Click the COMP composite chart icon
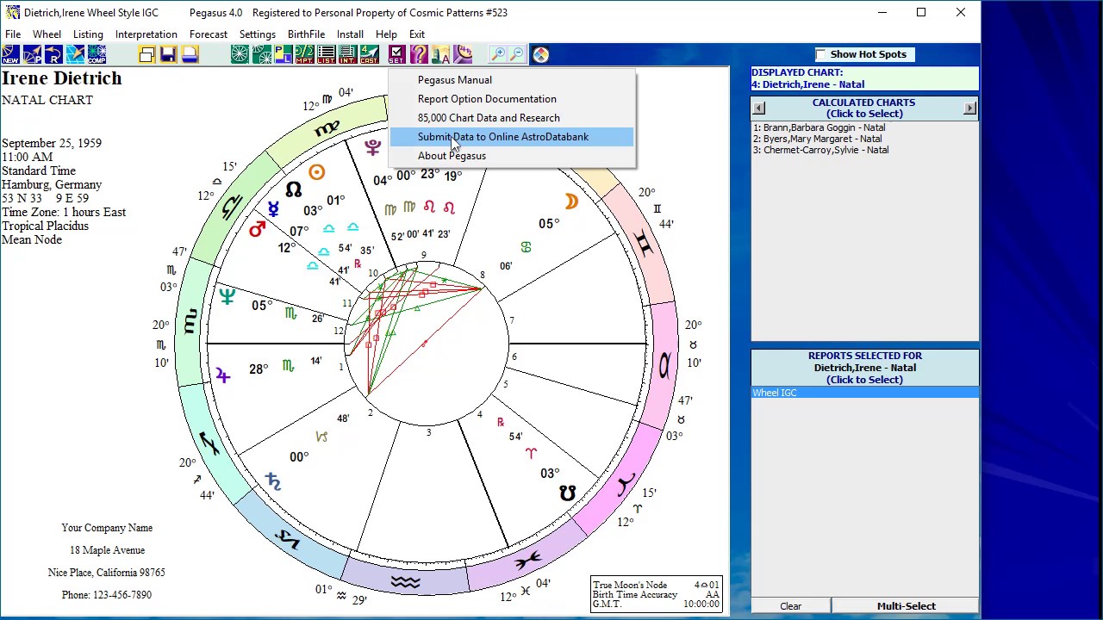This screenshot has width=1103, height=620. (97, 55)
